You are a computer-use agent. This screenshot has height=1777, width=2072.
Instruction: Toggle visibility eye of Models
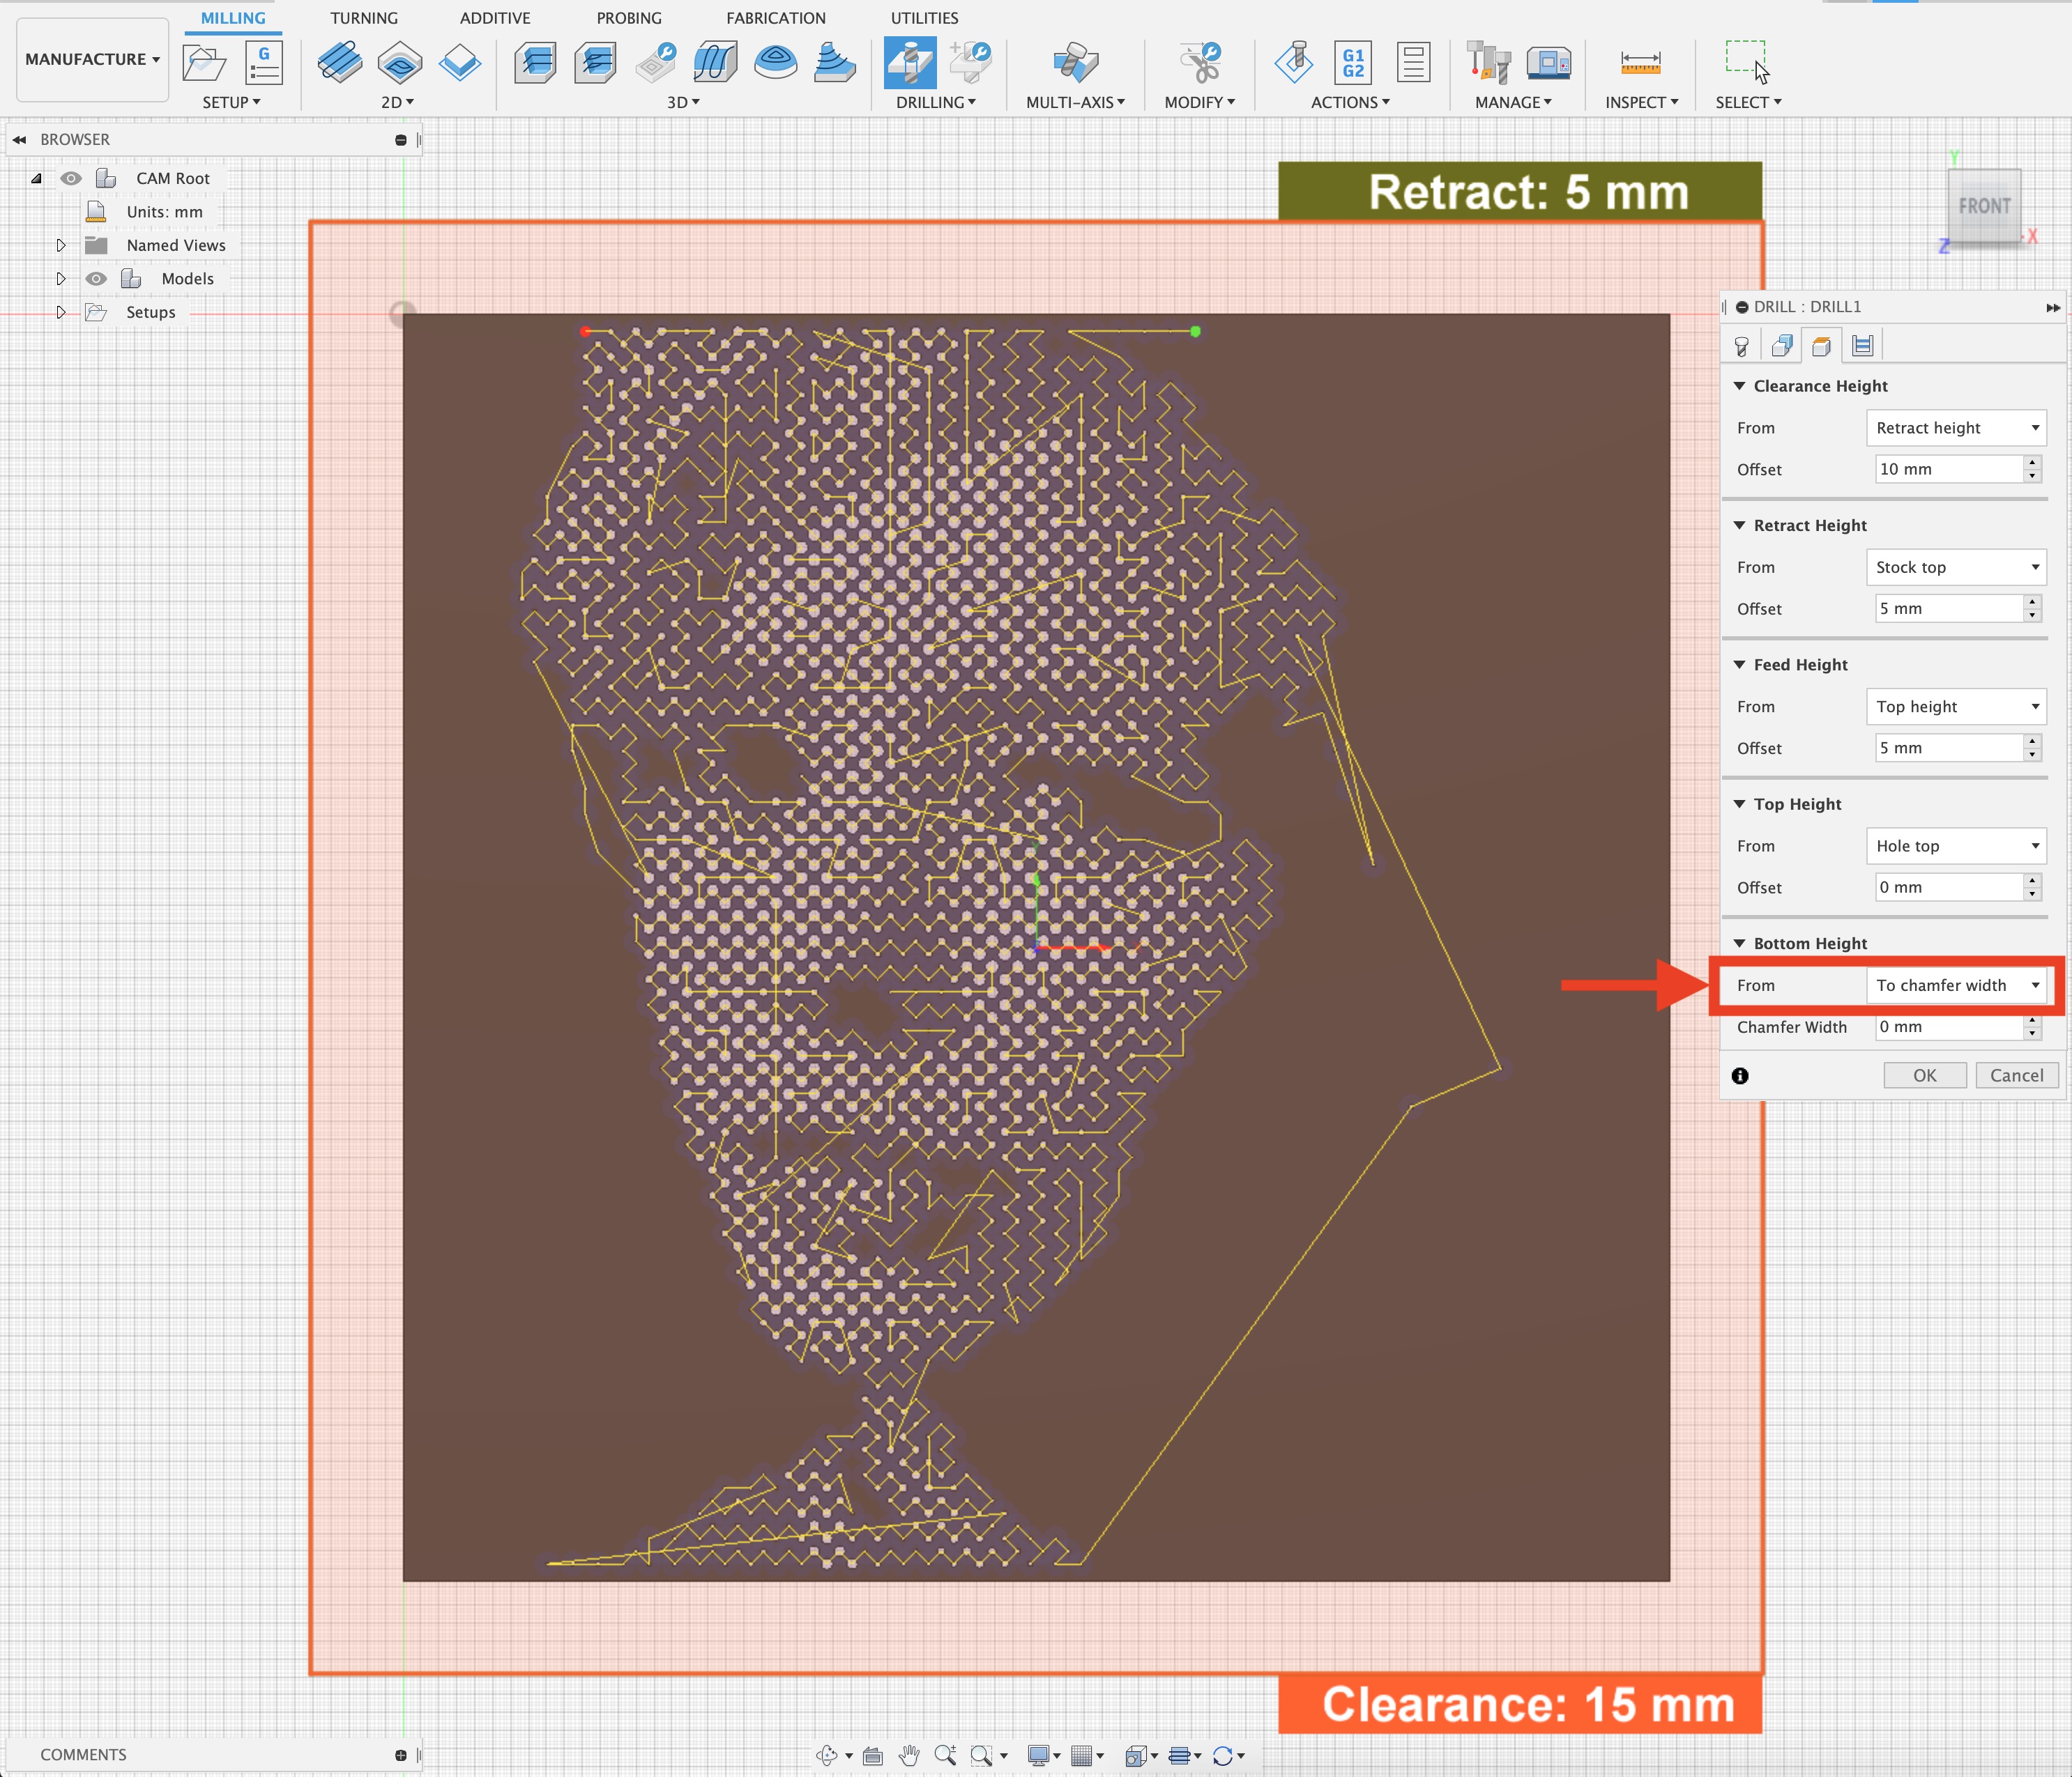click(x=96, y=279)
